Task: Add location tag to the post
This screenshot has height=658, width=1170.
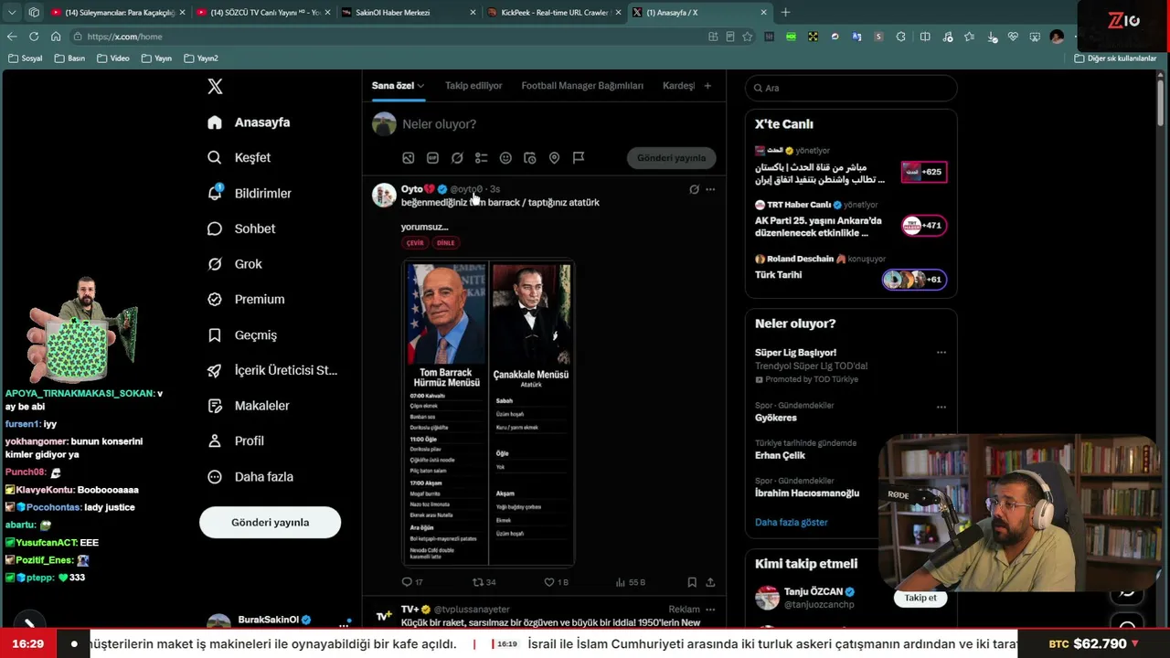Action: pyautogui.click(x=554, y=158)
